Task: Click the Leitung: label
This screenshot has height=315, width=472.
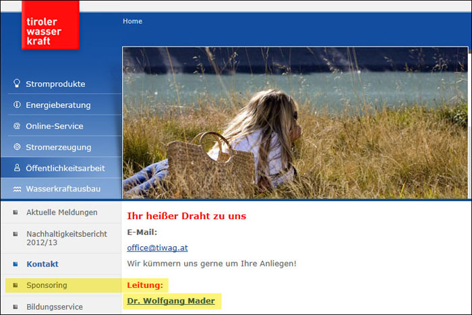Action: (145, 285)
